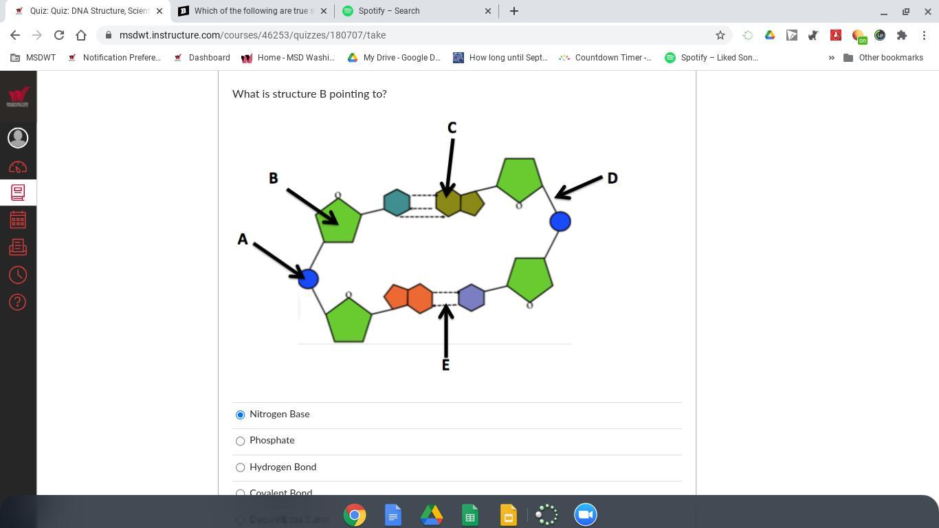
Task: Select the Phosphate radio option
Action: 240,441
